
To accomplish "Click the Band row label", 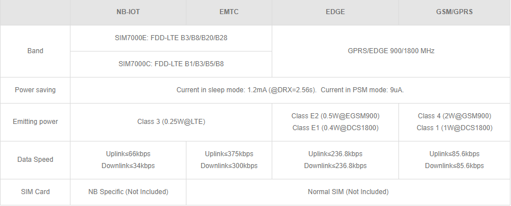I will [x=35, y=51].
